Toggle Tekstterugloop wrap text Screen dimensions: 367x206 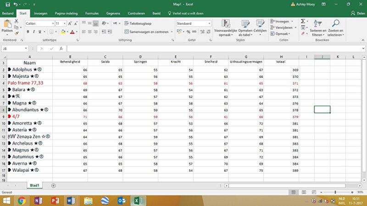pos(137,23)
